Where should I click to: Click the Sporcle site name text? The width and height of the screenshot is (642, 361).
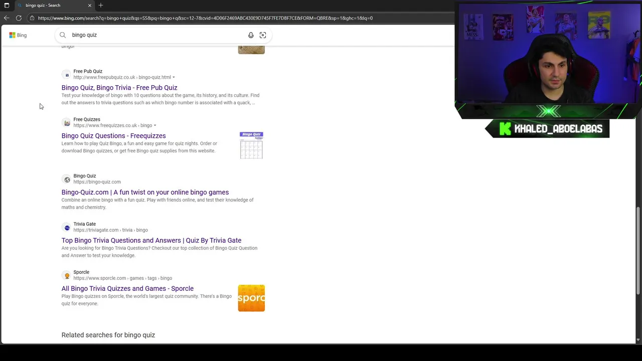(x=81, y=272)
